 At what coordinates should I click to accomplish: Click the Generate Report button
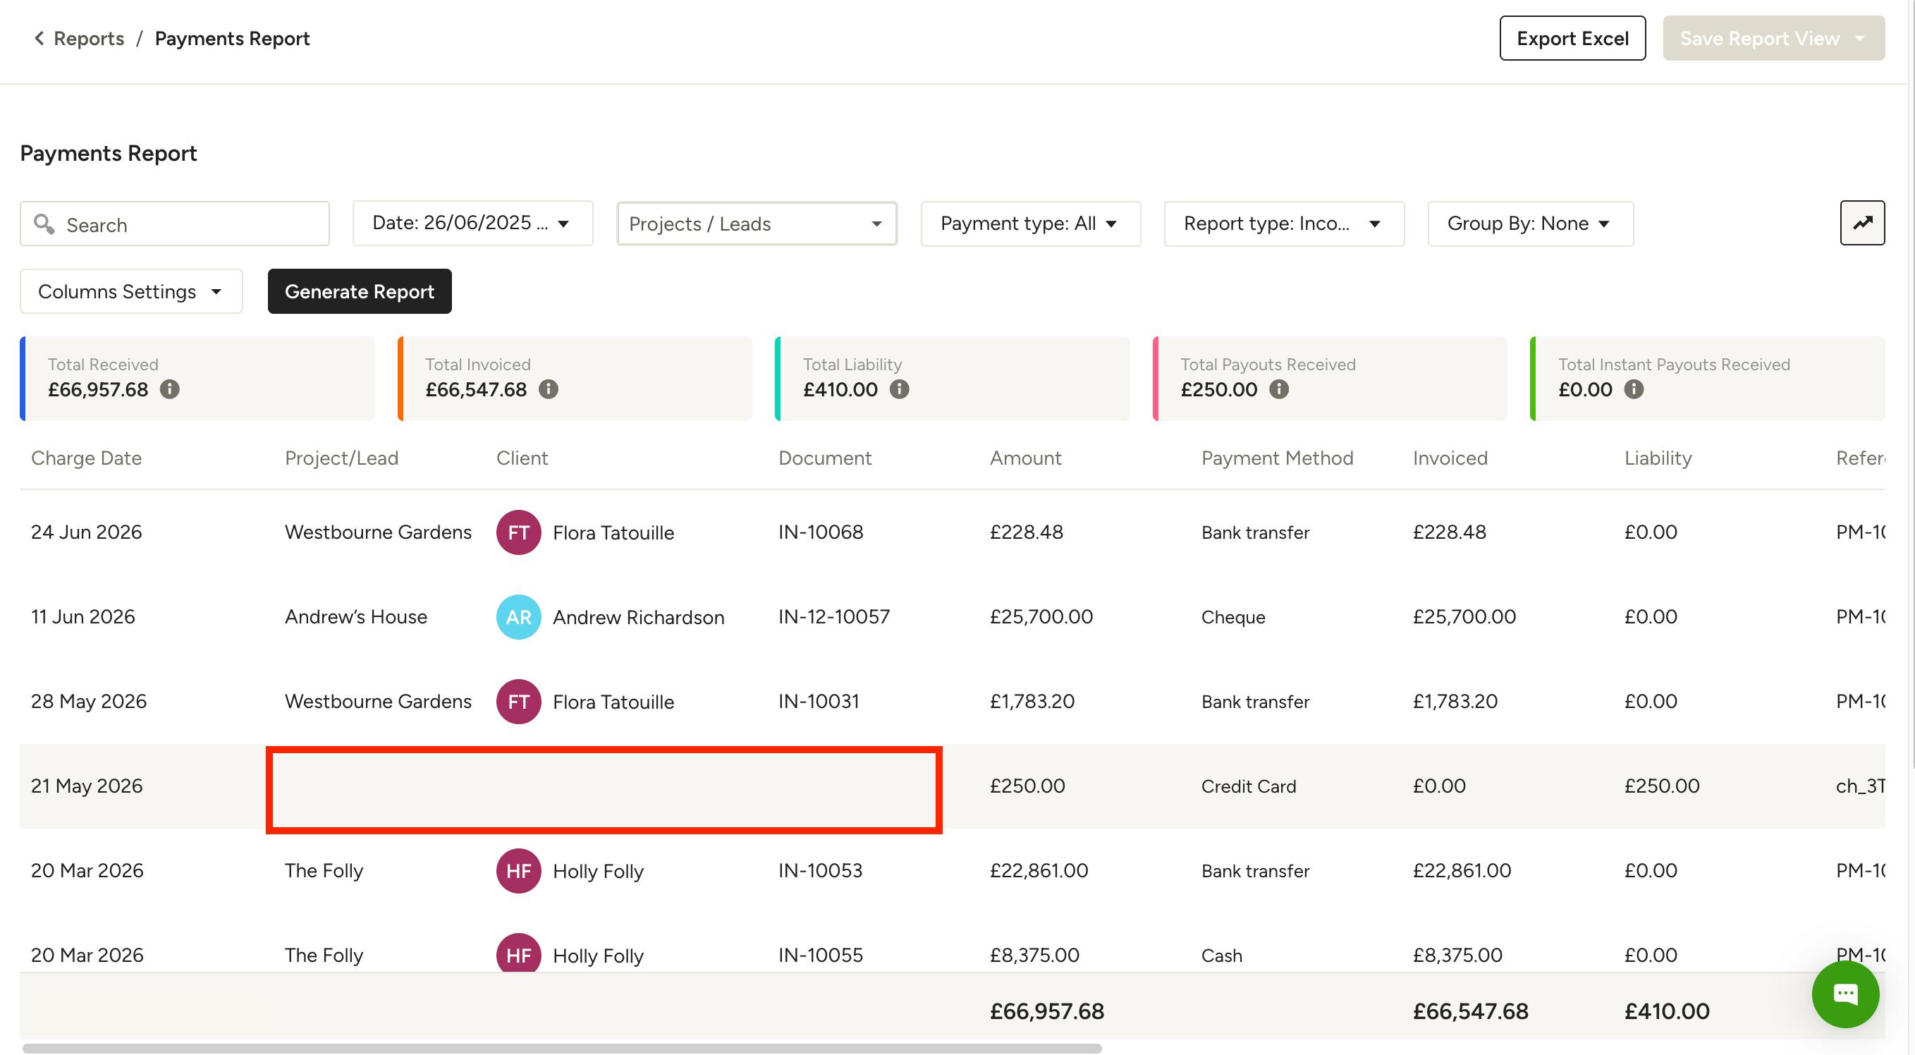pyautogui.click(x=359, y=291)
